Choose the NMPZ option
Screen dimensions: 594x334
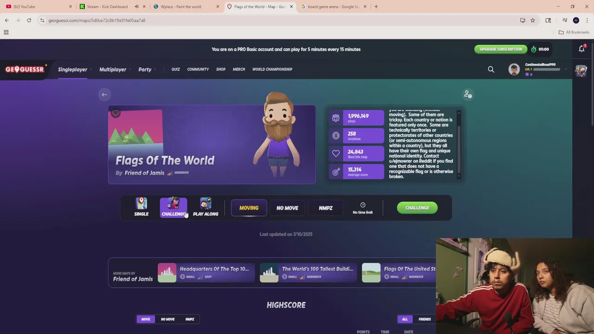click(325, 208)
